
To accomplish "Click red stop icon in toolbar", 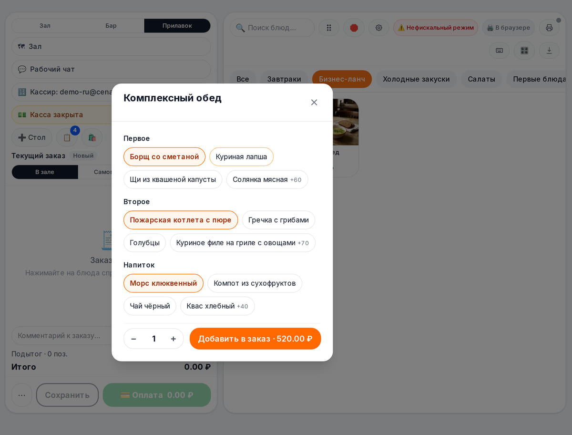I will 354,28.
